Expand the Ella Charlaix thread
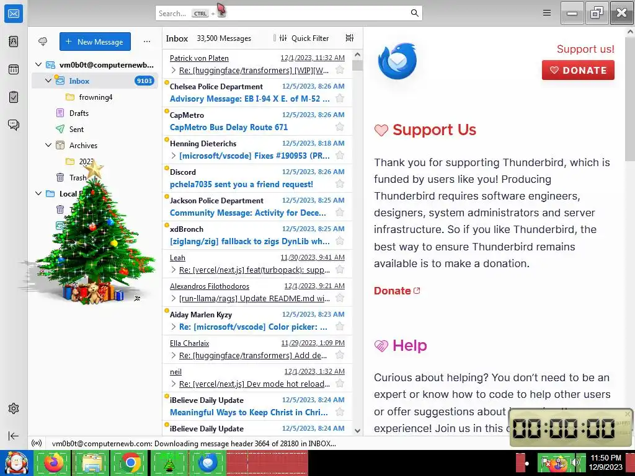Viewport: 635px width, 476px height. pos(174,355)
